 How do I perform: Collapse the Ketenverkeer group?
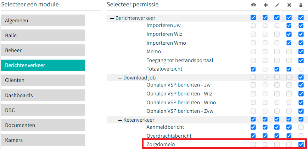click(x=120, y=120)
